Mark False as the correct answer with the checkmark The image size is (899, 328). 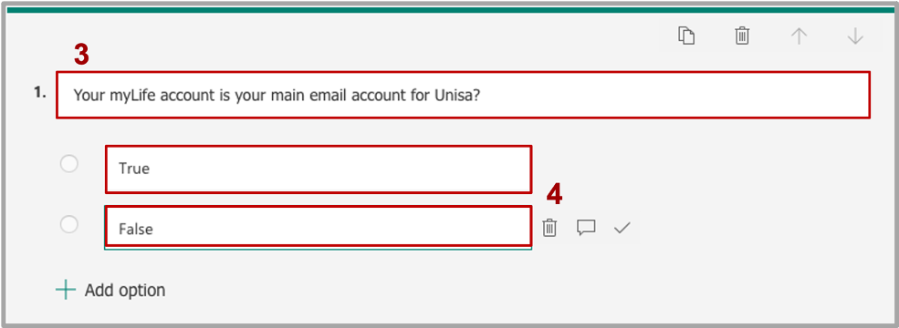(622, 228)
